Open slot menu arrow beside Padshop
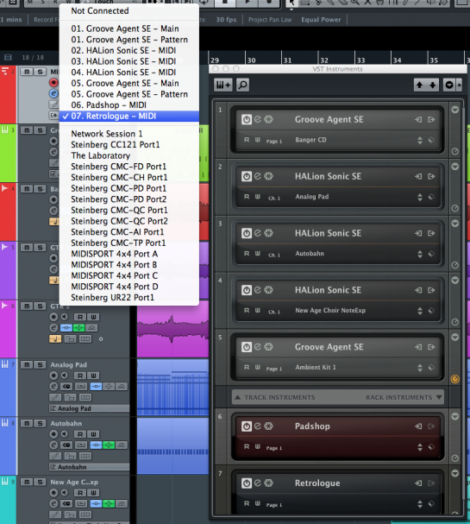This screenshot has height=524, width=470. [x=454, y=416]
